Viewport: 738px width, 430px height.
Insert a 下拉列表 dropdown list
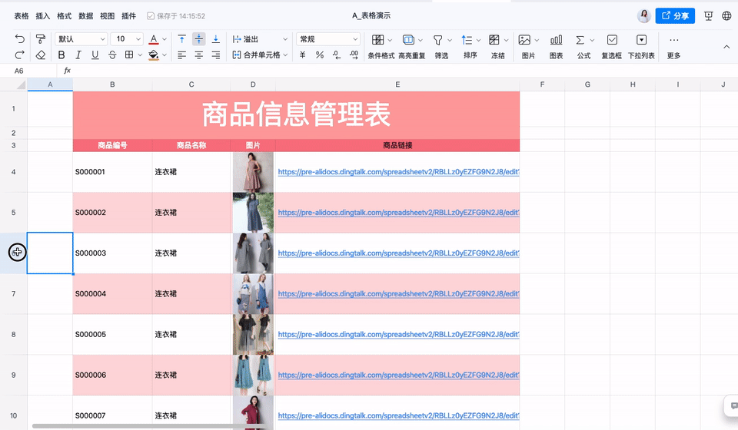pyautogui.click(x=641, y=40)
